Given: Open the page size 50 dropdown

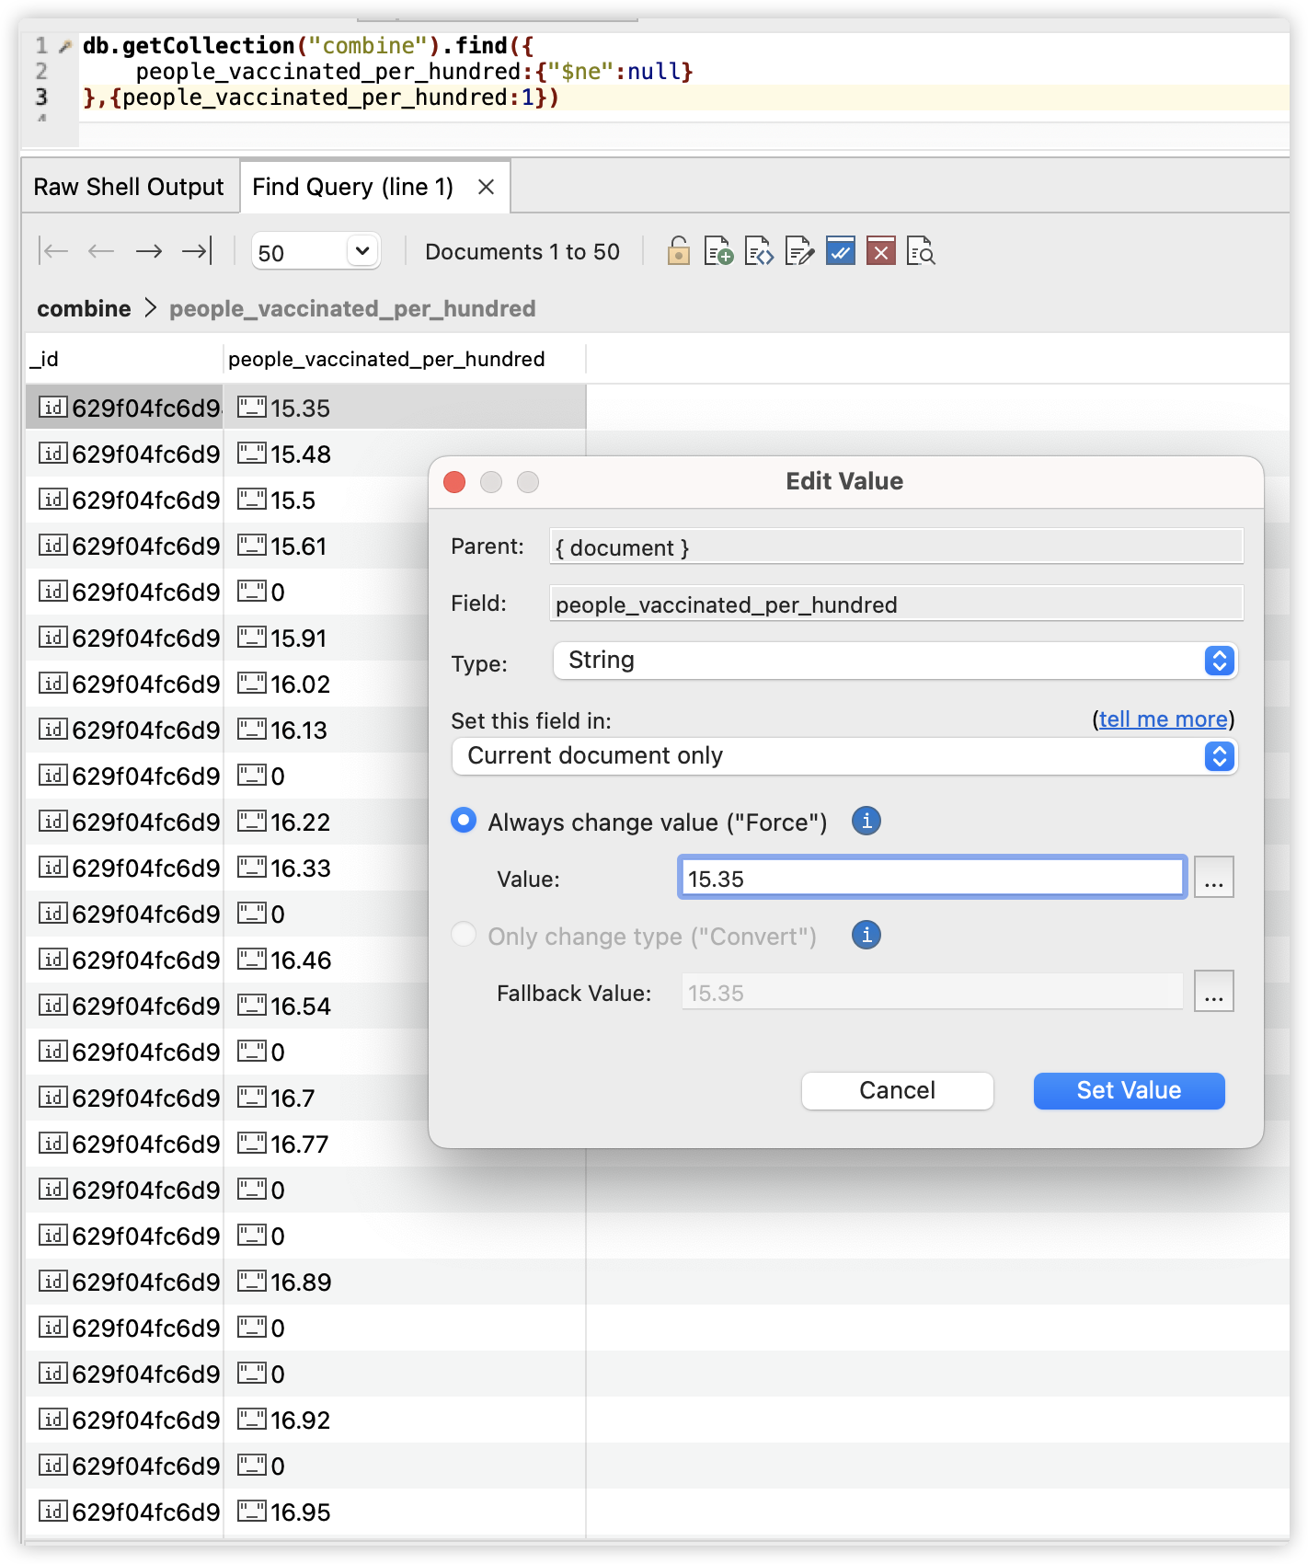Looking at the screenshot, I should tap(316, 251).
